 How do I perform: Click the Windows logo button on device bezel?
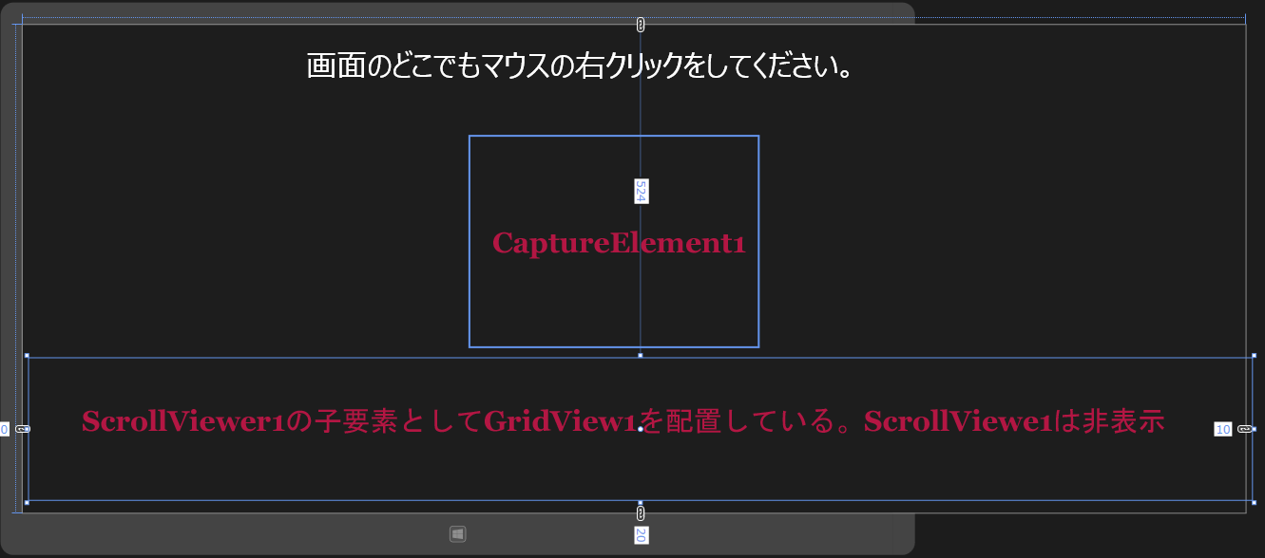coord(457,534)
